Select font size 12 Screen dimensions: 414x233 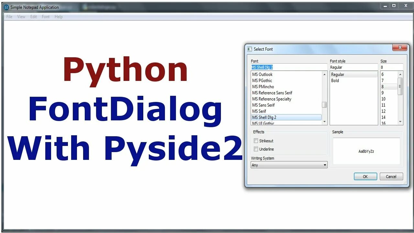coord(389,111)
